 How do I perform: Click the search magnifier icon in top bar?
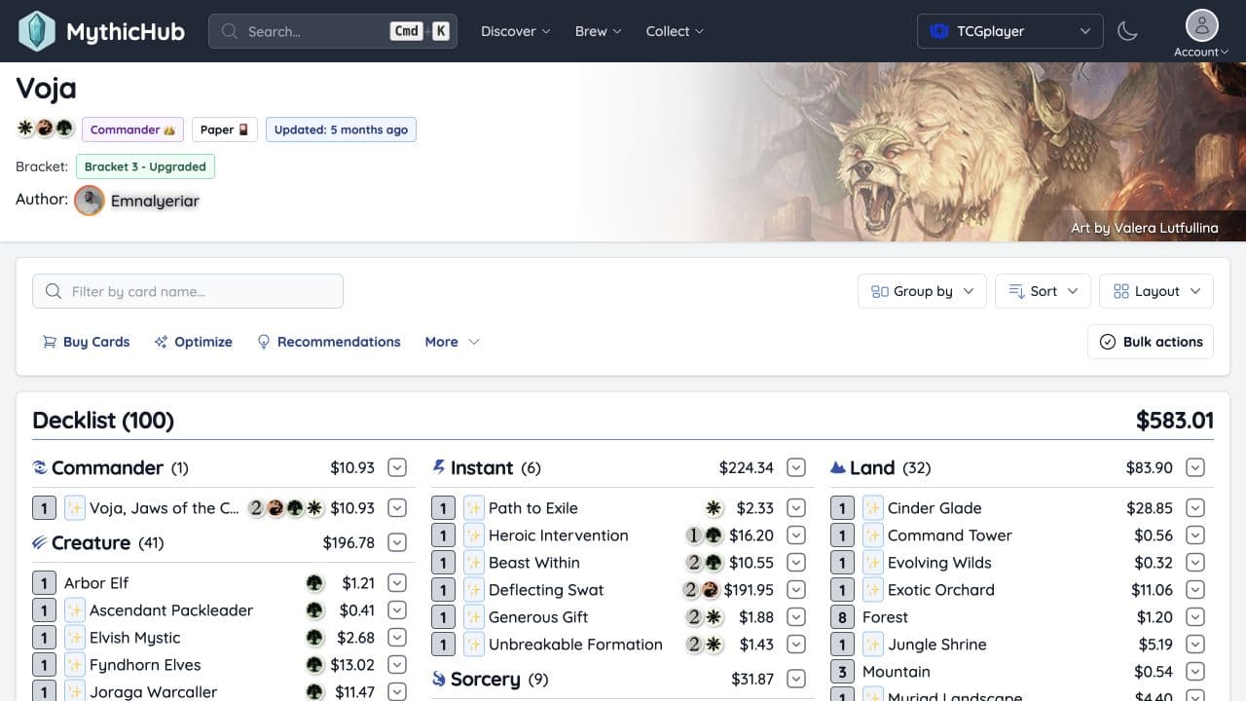(x=230, y=31)
